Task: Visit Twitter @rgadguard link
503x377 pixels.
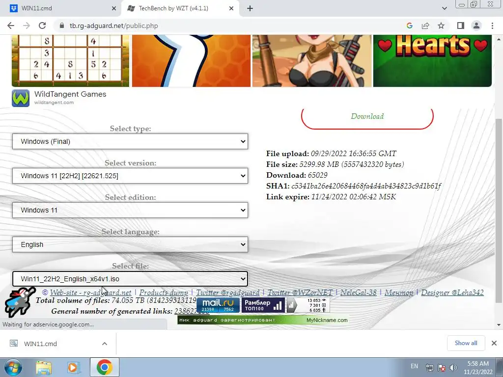Action: [x=228, y=293]
